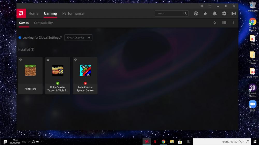Open Chrome from the taskbar
This screenshot has height=145, width=259.
[163, 142]
